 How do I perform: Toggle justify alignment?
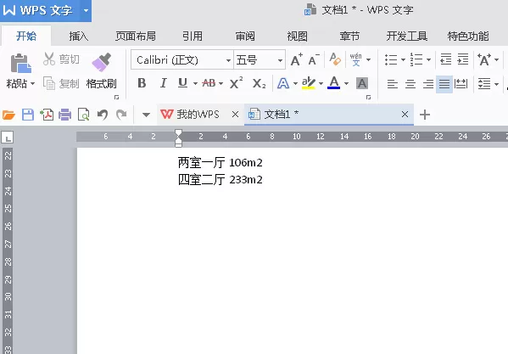click(444, 84)
